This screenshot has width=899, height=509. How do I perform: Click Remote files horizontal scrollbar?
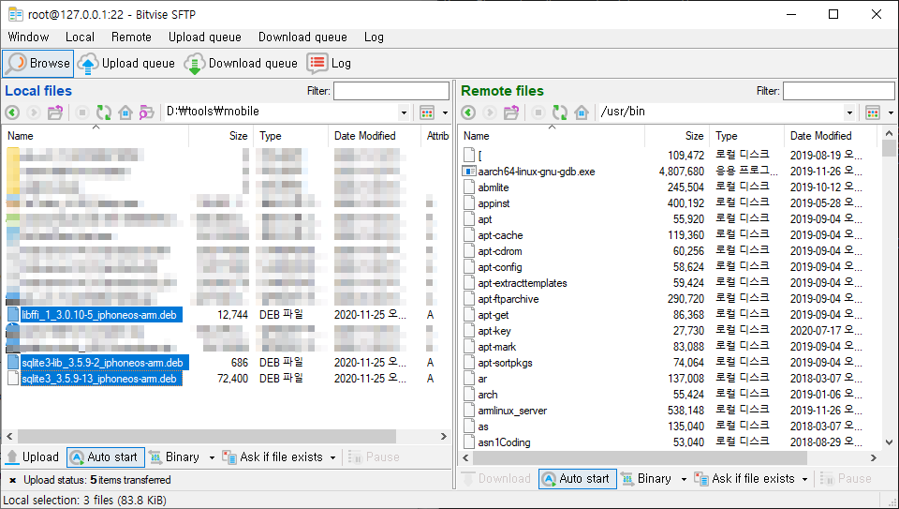pos(640,458)
